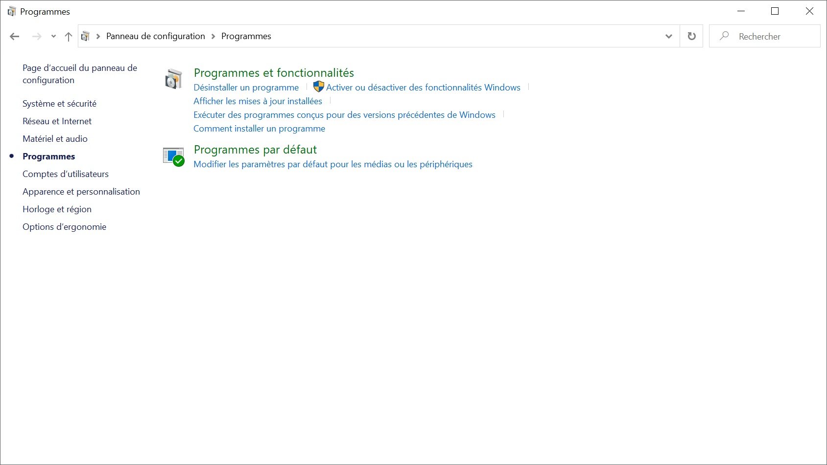Close the Programmes window
This screenshot has height=465, width=827.
pos(809,11)
